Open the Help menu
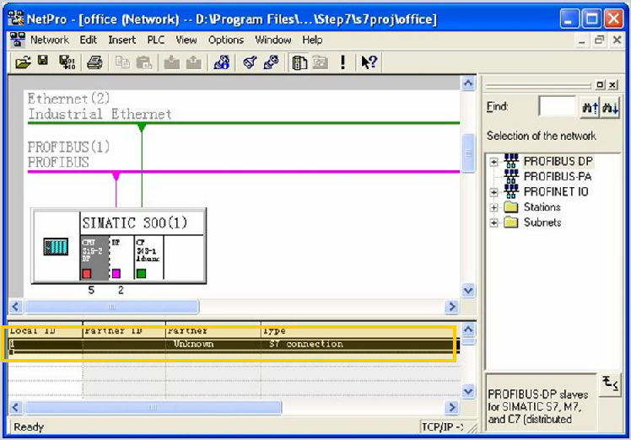The width and height of the screenshot is (631, 440). 312,40
